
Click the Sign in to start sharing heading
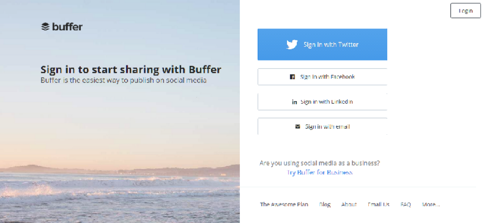[131, 69]
